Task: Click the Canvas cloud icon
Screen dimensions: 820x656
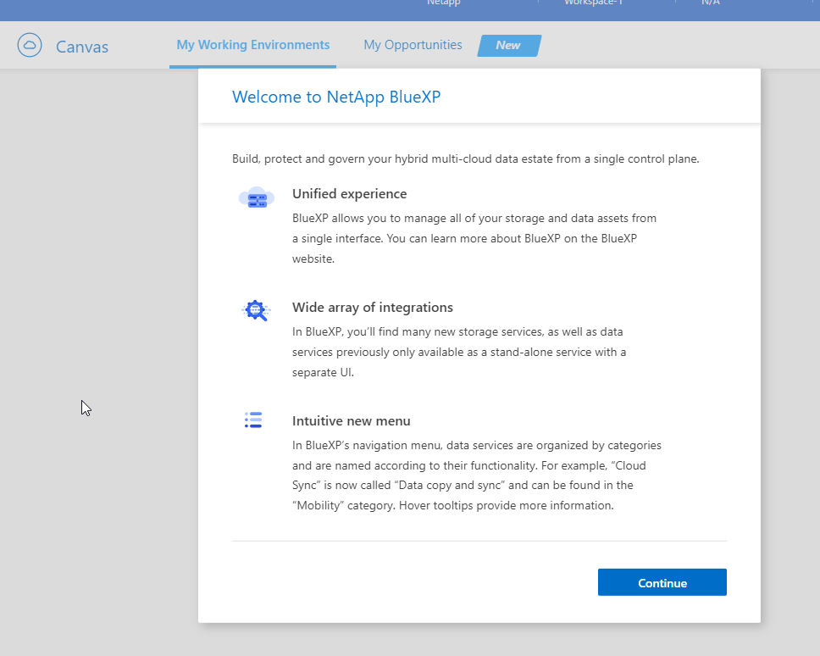Action: tap(30, 46)
